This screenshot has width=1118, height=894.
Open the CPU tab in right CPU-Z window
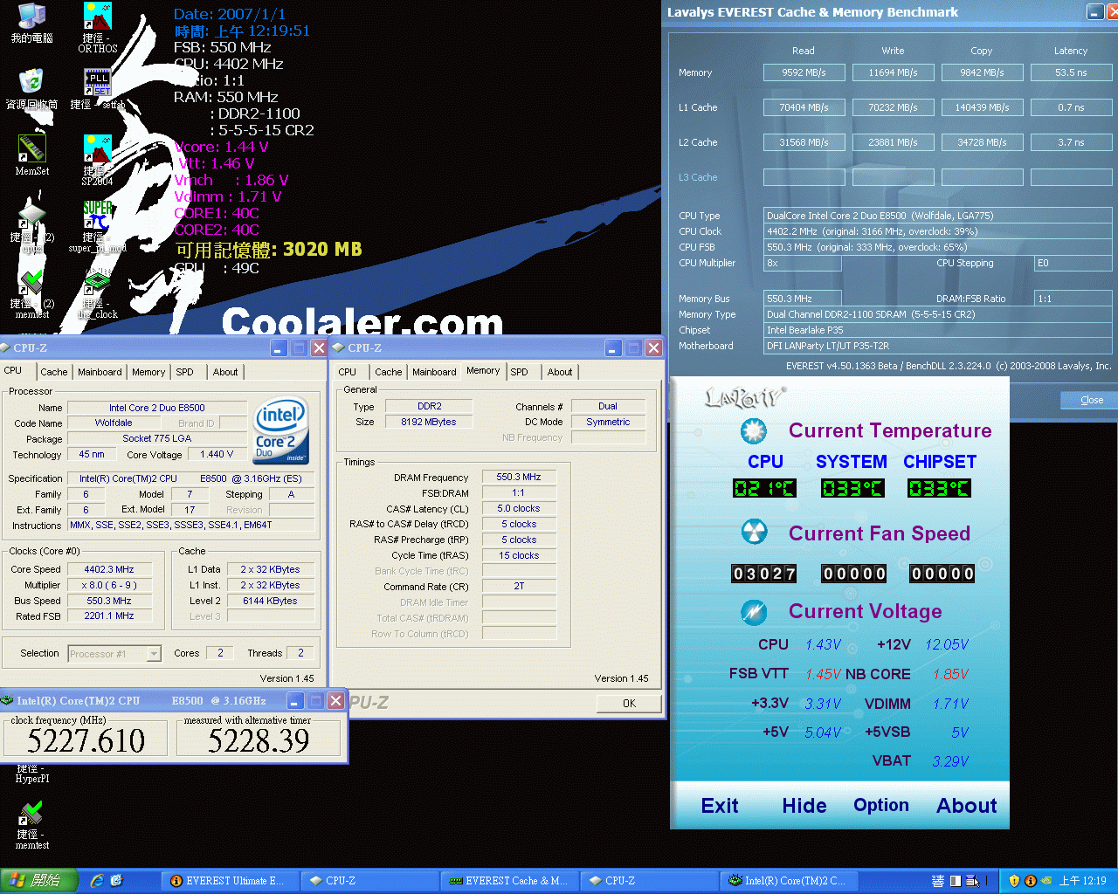[x=347, y=372]
